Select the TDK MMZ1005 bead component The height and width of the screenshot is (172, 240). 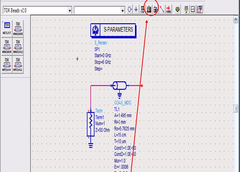18,29
